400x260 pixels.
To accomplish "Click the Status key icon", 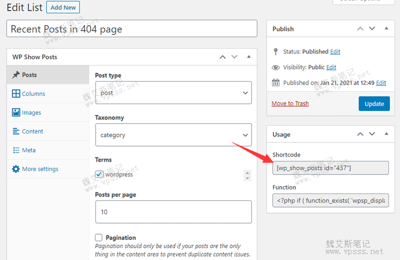I will 275,51.
